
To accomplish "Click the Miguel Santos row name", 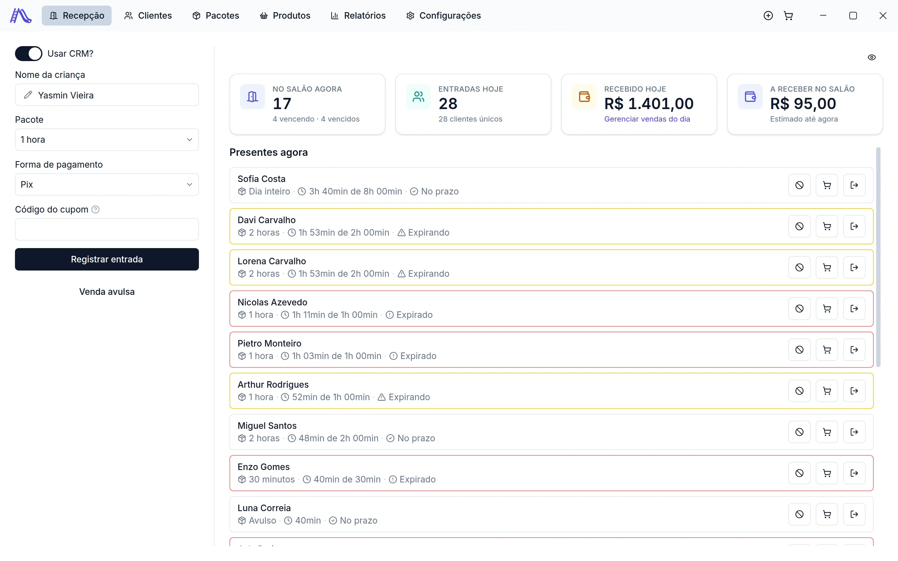I will click(x=267, y=426).
